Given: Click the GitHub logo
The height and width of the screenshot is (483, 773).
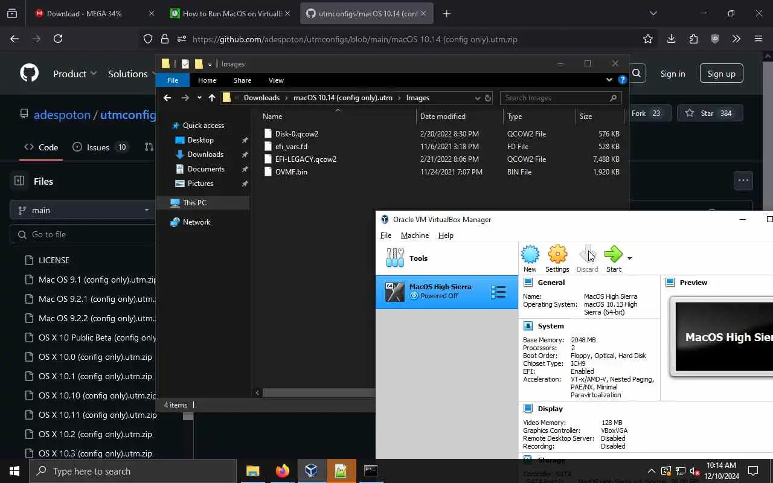Looking at the screenshot, I should pyautogui.click(x=29, y=74).
